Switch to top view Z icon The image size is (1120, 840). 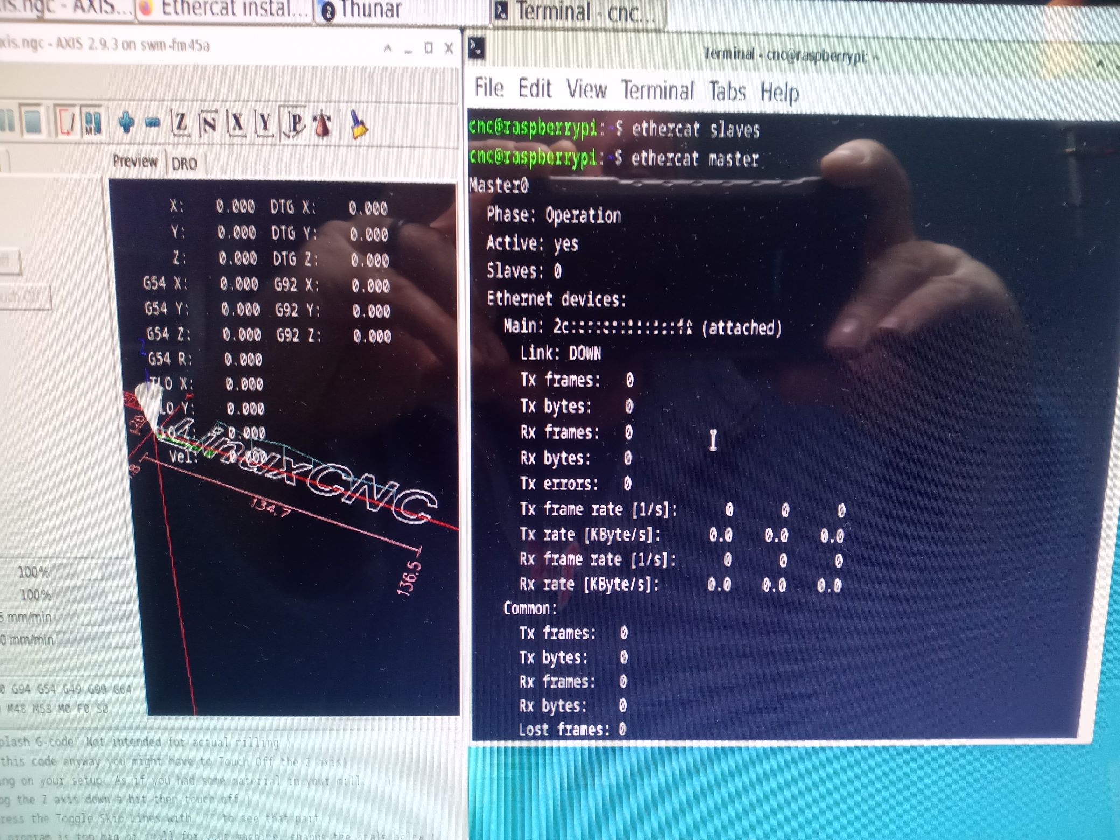tap(180, 123)
